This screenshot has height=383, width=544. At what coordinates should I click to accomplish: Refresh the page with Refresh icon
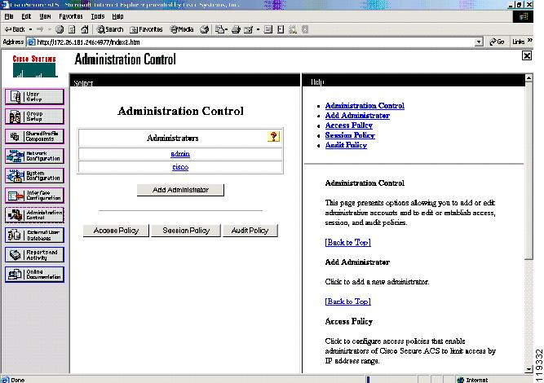pyautogui.click(x=72, y=29)
